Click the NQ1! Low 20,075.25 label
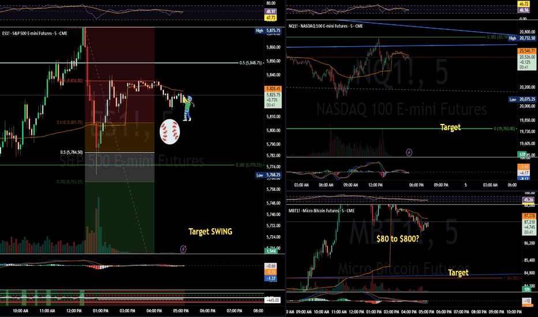The width and height of the screenshot is (538, 317). 522,99
